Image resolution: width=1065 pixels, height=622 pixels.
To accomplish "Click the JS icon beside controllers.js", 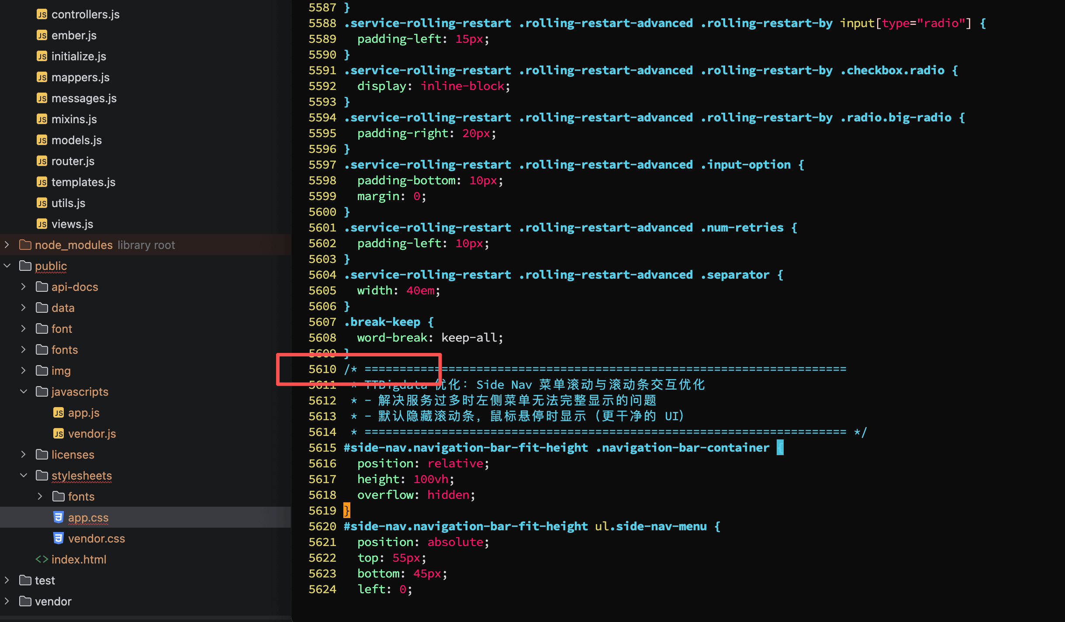I will tap(42, 14).
